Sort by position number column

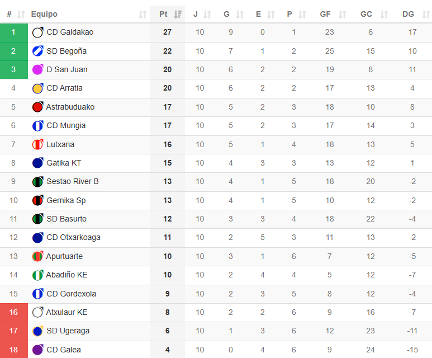[x=21, y=15]
